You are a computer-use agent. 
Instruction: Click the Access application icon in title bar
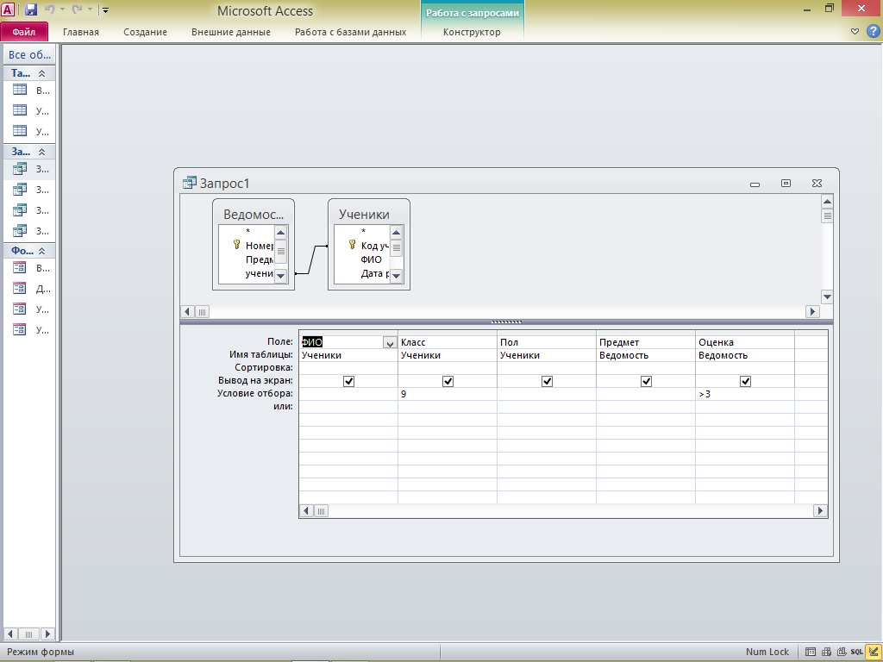click(8, 9)
